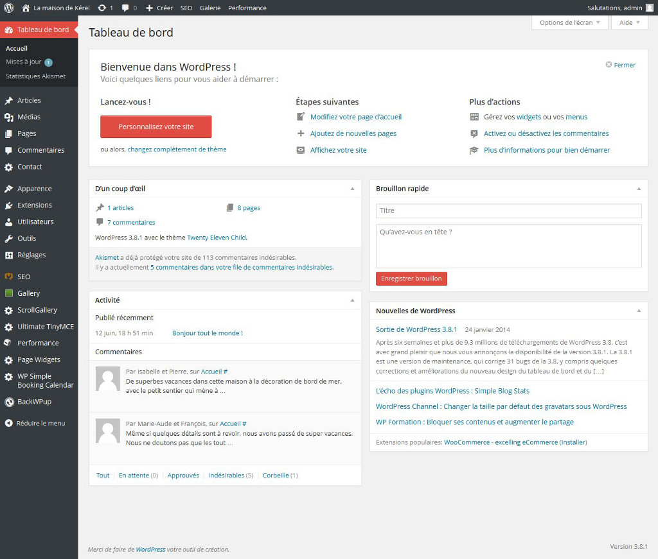
Task: Filter comments by Indésirables
Action: (226, 475)
